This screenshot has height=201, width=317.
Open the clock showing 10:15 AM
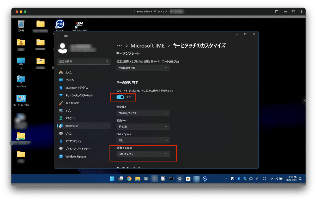point(291,179)
